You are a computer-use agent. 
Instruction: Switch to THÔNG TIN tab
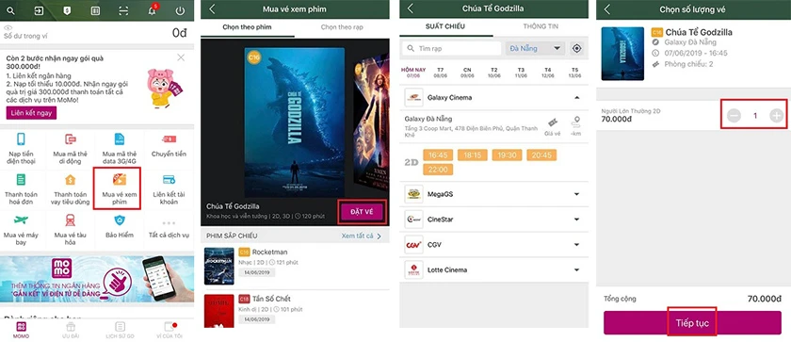coord(541,26)
